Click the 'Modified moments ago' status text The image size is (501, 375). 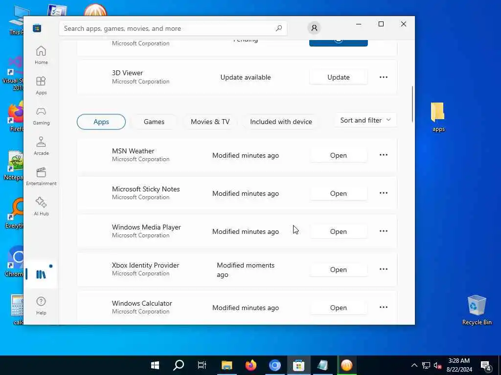[246, 270]
